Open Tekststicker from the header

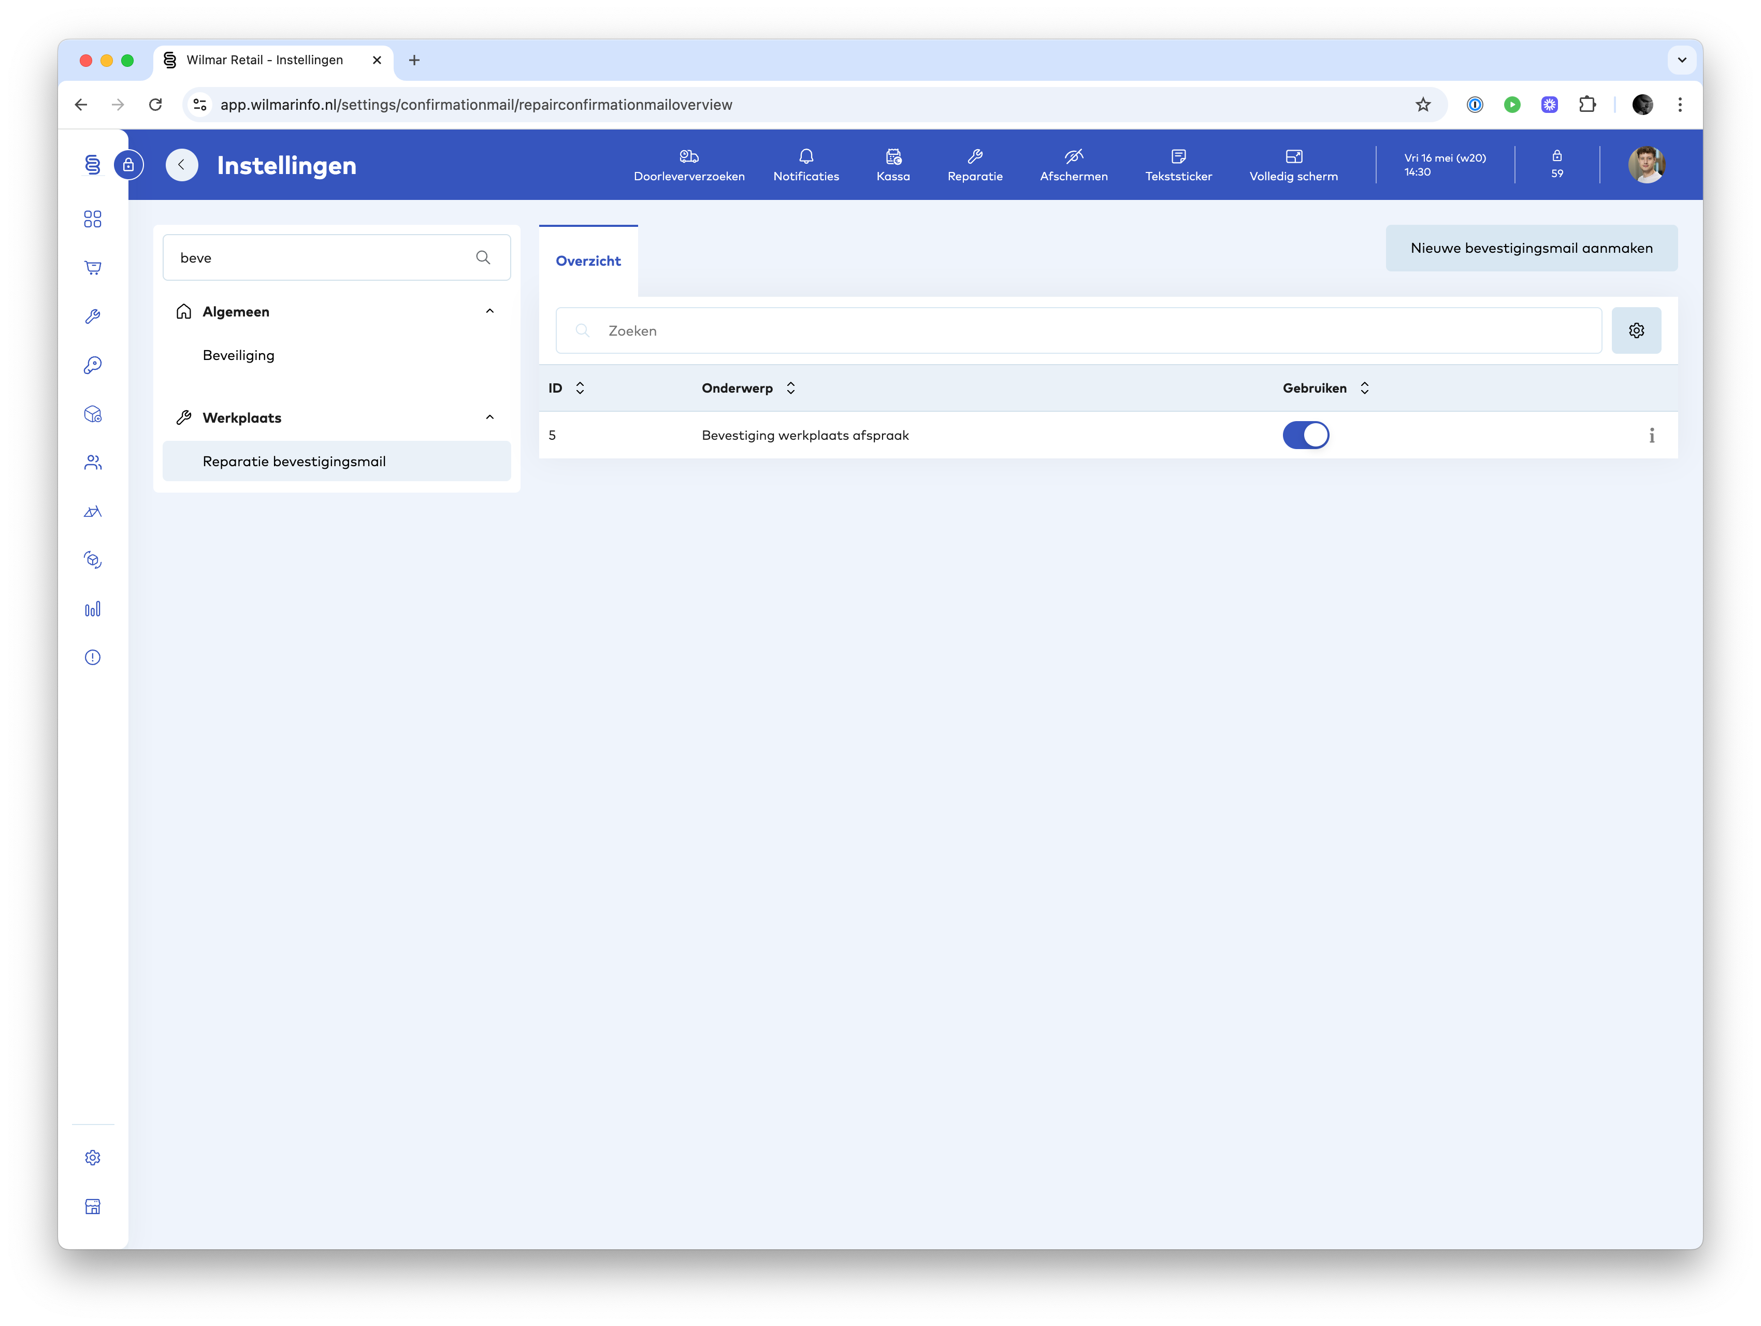[x=1177, y=165]
